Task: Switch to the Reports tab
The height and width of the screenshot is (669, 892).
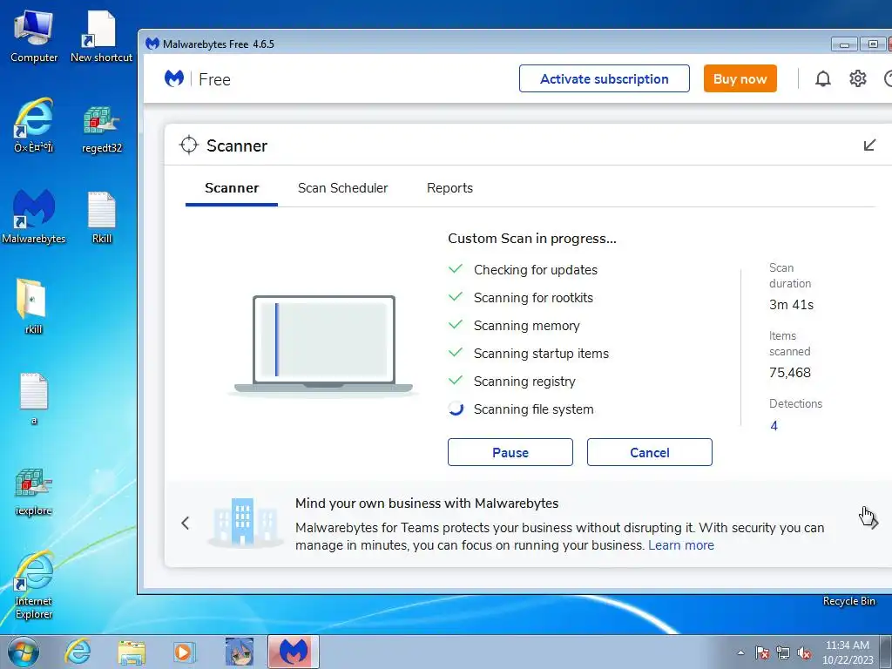Action: (x=449, y=188)
